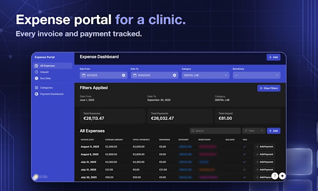This screenshot has width=318, height=191.
Task: Click paid checkmark on July 30 row
Action: [245, 177]
